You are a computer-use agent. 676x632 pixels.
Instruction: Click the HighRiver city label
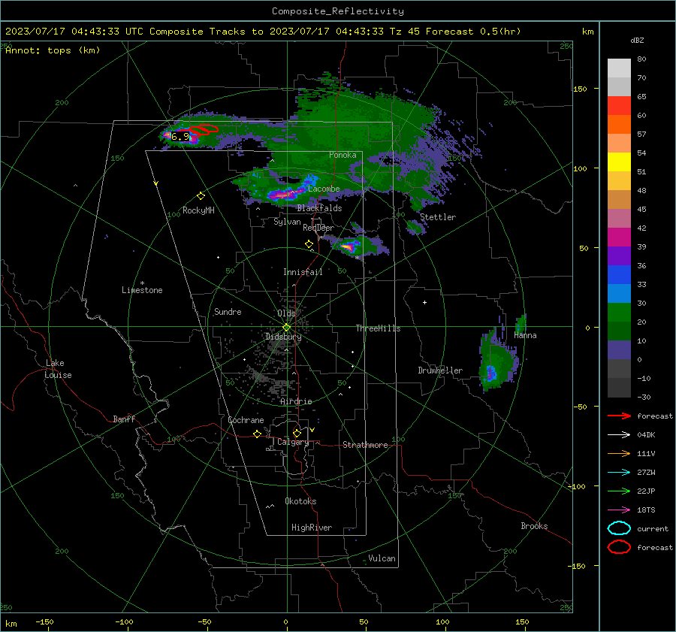click(x=312, y=528)
